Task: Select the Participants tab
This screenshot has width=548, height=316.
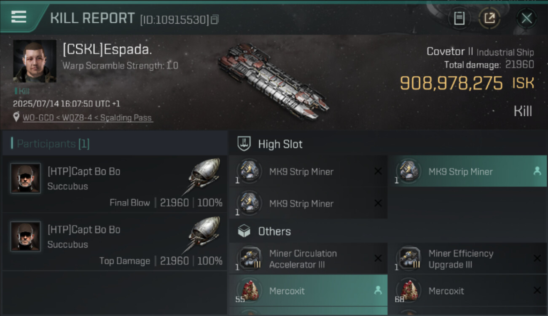Action: coord(53,144)
